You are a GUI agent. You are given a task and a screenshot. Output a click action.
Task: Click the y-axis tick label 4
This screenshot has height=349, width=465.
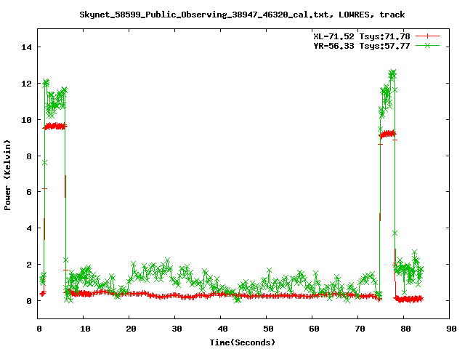point(29,228)
